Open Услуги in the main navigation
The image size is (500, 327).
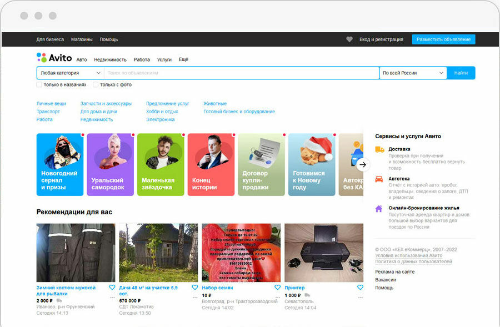coord(164,59)
